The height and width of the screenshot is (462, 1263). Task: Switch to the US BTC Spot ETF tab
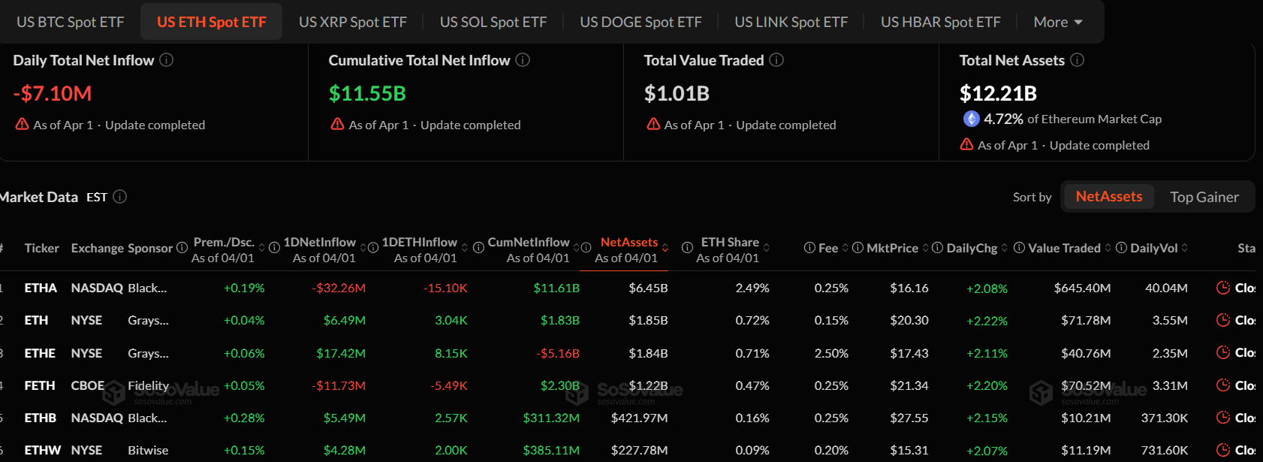(x=70, y=22)
